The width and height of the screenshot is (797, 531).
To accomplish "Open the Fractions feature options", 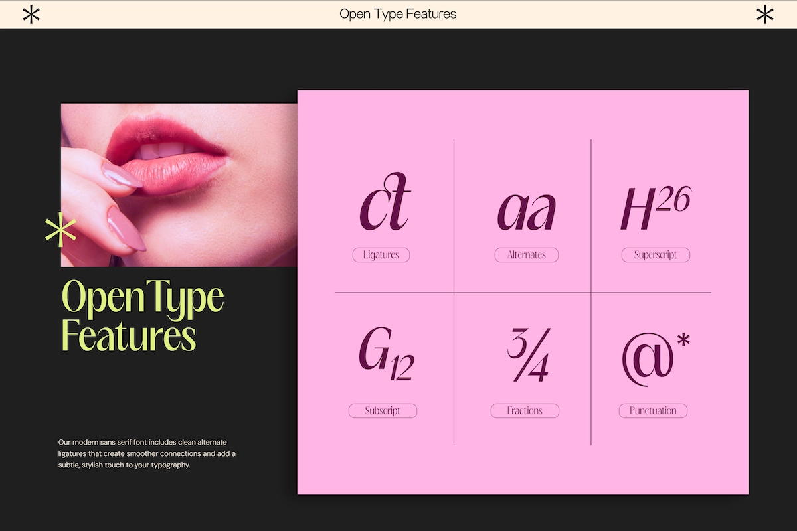I will tap(525, 411).
